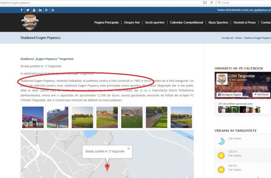The width and height of the screenshot is (271, 178).
Task: Open the Facebook icon in top bar
Action: point(22,9)
